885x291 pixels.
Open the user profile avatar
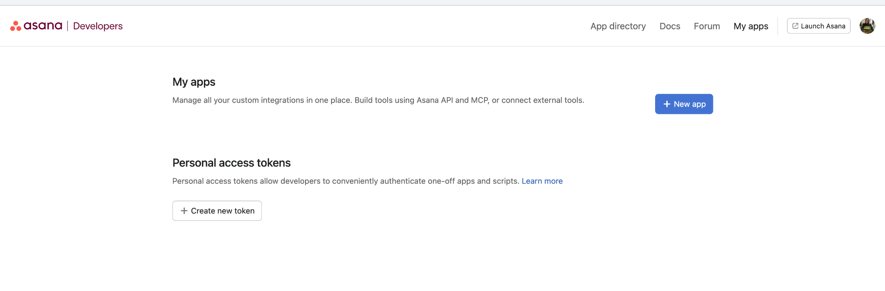coord(867,26)
